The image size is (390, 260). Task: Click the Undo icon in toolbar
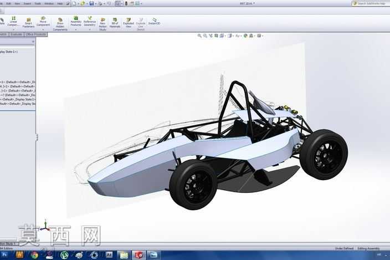pos(109,3)
